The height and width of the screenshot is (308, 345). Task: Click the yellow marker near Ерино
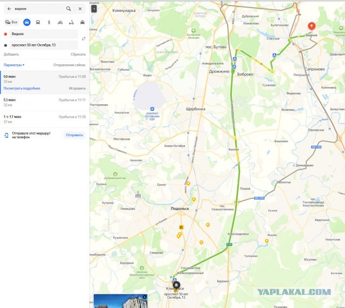click(188, 184)
